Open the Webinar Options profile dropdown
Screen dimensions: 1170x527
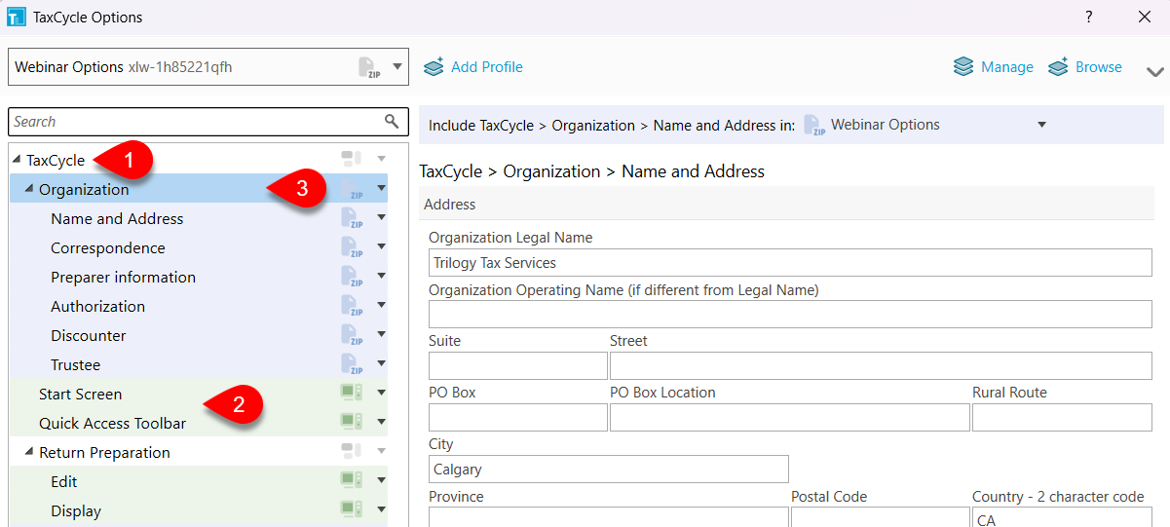397,67
